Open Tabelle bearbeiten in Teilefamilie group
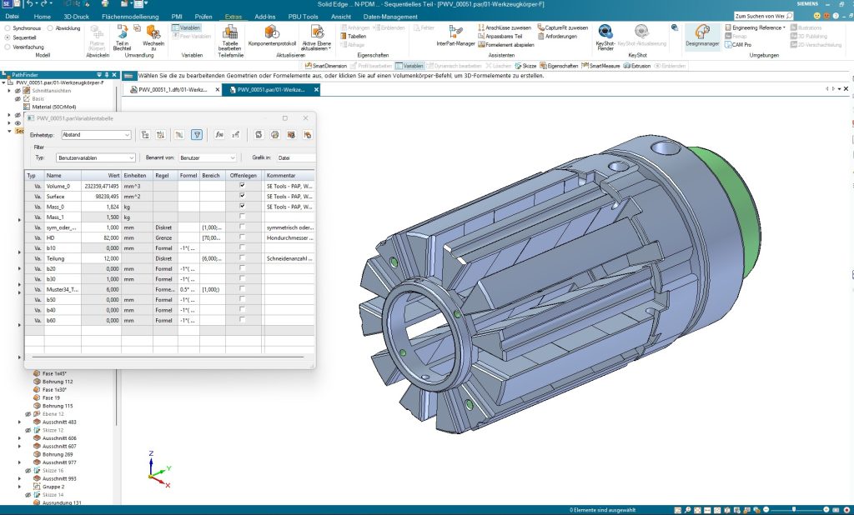This screenshot has width=854, height=515. pos(230,37)
